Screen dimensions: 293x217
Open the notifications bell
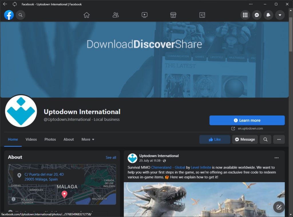268,15
